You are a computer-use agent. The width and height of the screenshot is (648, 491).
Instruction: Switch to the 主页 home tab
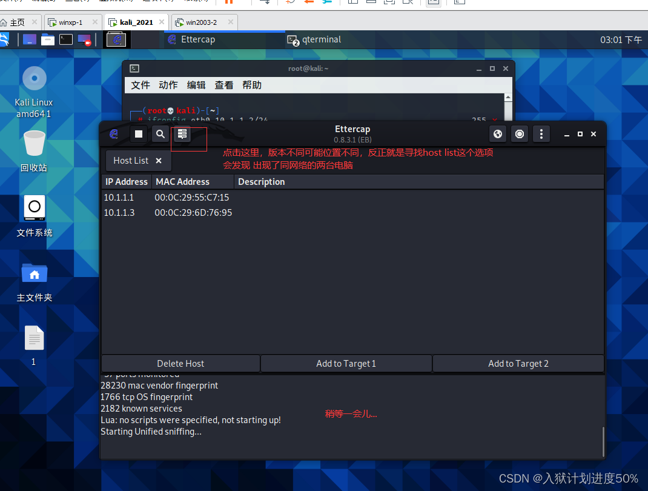click(17, 22)
